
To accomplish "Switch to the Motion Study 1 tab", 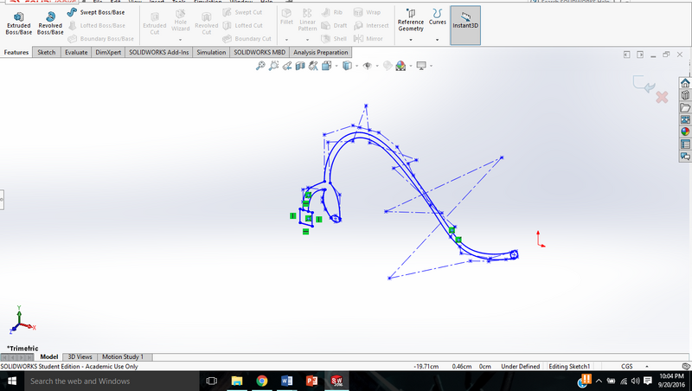I will coord(123,356).
